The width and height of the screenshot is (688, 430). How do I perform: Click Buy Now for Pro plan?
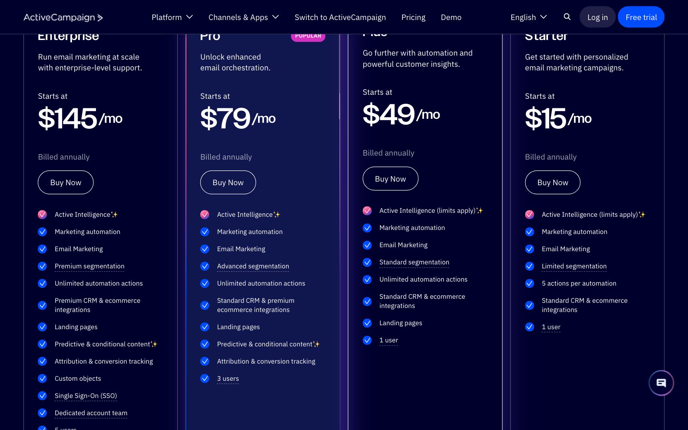pos(228,182)
